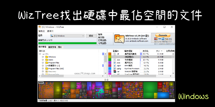Click the [C:\] treemap path label
The height and width of the screenshot is (107, 215).
pyautogui.click(x=106, y=79)
